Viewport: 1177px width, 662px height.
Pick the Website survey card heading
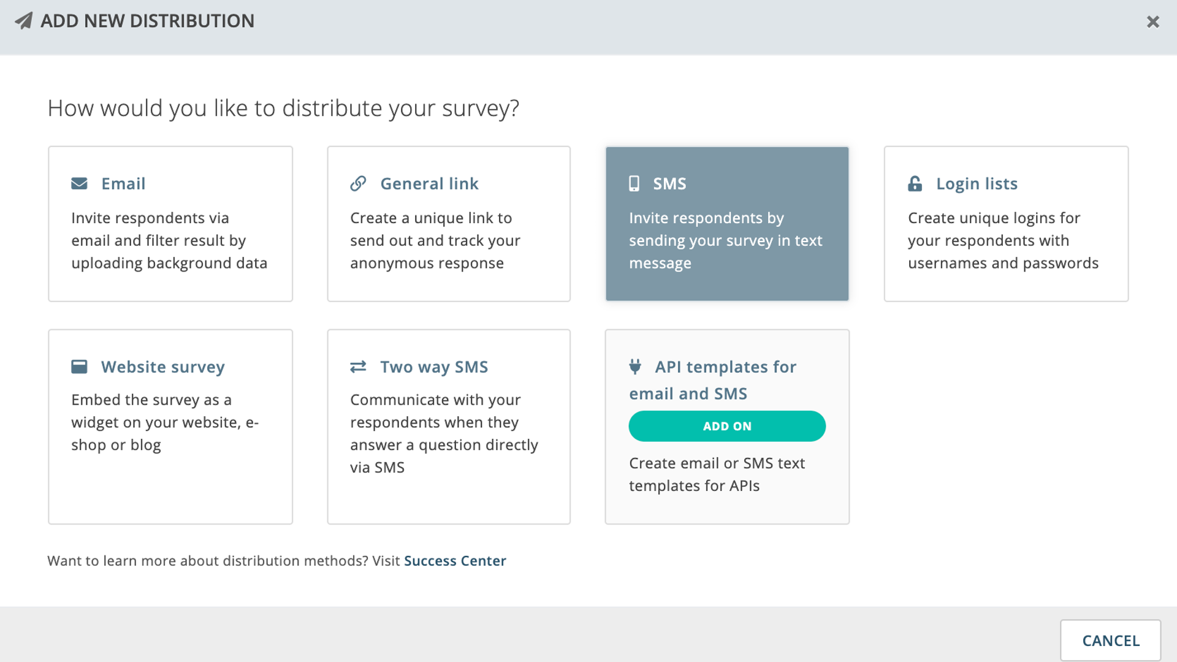coord(163,367)
